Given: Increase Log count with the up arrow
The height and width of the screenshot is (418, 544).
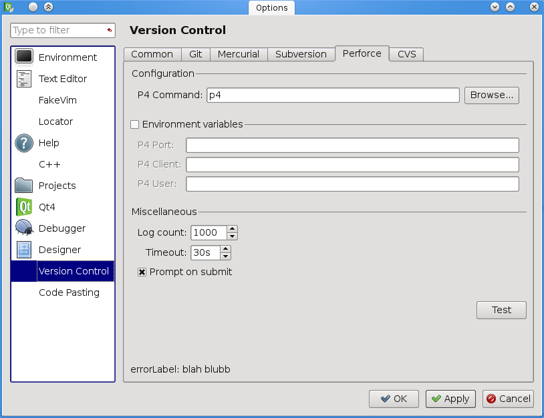Looking at the screenshot, I should pos(232,229).
